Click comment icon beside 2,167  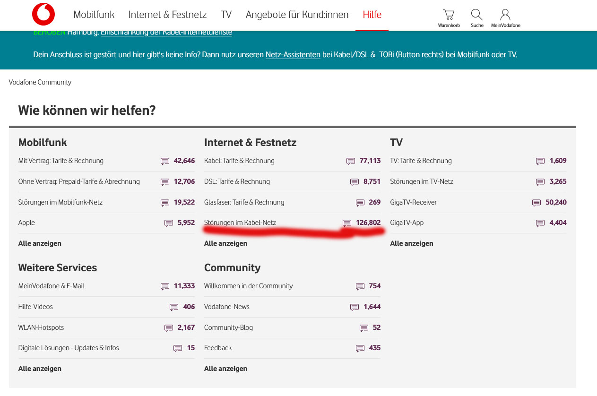coord(169,328)
